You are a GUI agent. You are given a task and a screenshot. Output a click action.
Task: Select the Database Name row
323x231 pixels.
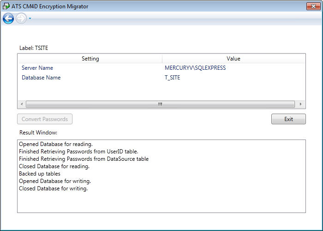(x=41, y=78)
